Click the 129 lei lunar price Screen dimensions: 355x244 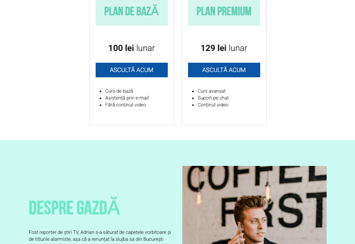(x=224, y=48)
